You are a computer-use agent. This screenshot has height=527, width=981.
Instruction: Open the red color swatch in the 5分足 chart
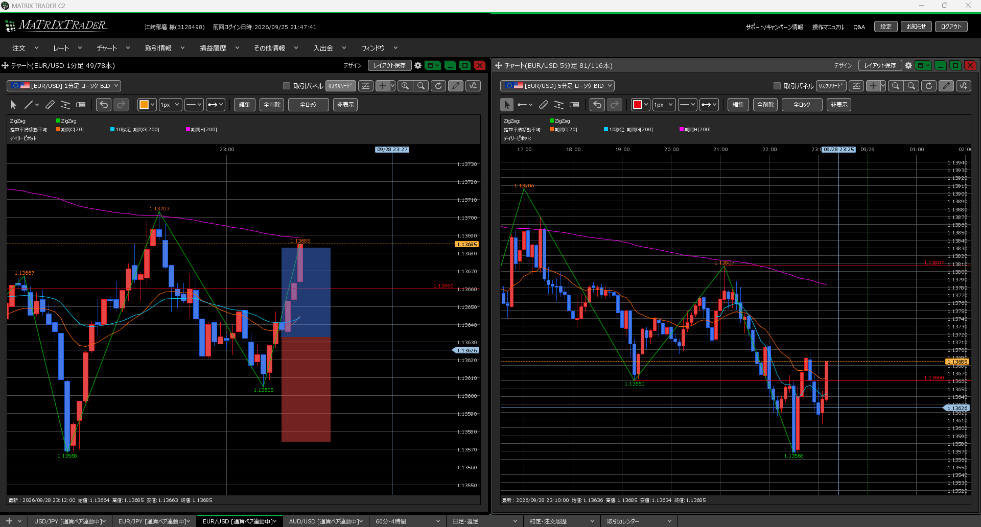click(641, 105)
